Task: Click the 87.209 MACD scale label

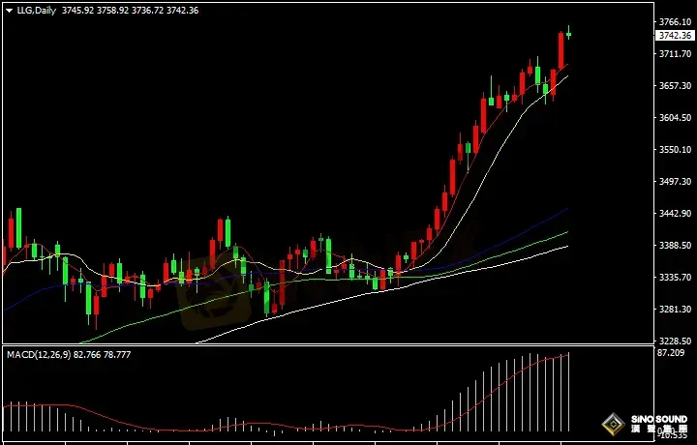Action: 670,353
